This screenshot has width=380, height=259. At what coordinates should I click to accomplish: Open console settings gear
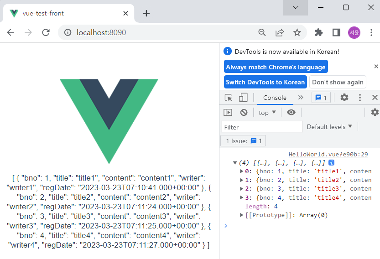375,112
